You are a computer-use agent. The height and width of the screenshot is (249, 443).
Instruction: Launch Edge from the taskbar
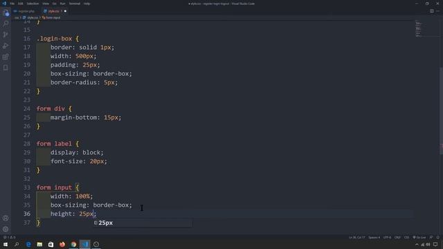[28, 244]
